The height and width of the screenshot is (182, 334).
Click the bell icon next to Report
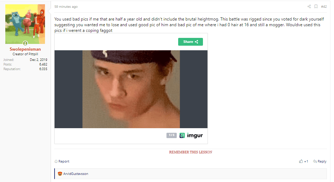[x=56, y=161]
